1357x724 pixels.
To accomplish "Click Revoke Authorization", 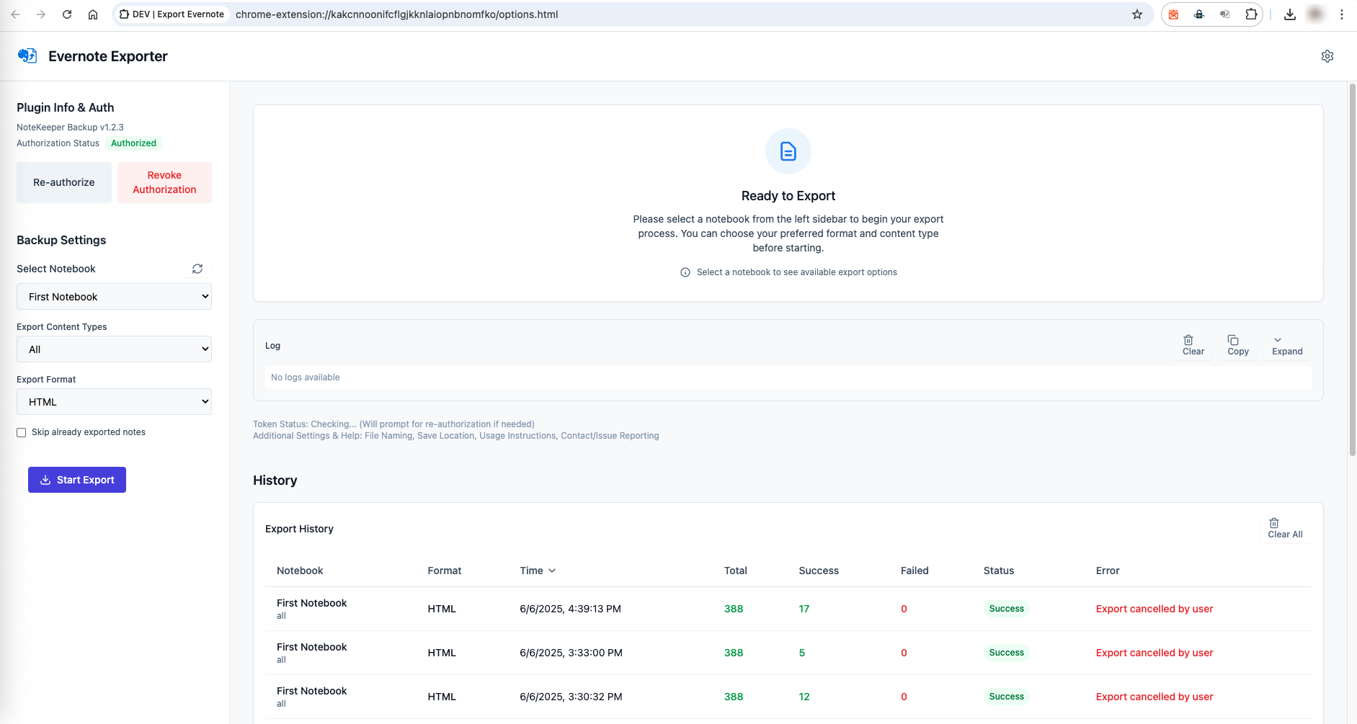I will coord(164,182).
